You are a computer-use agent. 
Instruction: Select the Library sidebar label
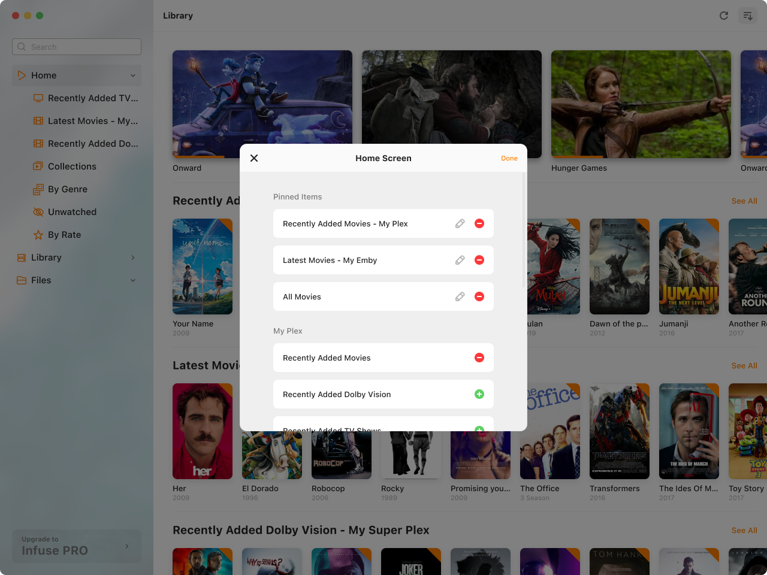pos(46,258)
